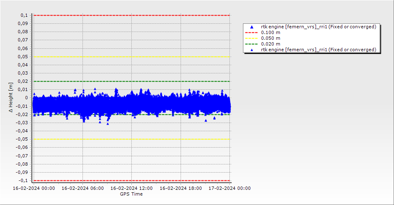Click the yellow dashed line legend symbol
The width and height of the screenshot is (394, 205).
tap(252, 38)
